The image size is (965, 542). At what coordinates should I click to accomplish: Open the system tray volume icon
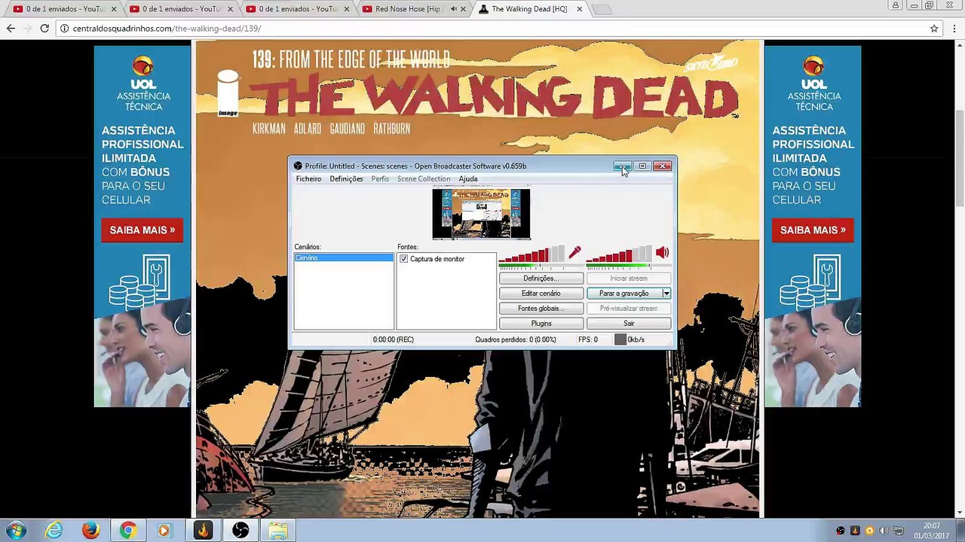(884, 531)
